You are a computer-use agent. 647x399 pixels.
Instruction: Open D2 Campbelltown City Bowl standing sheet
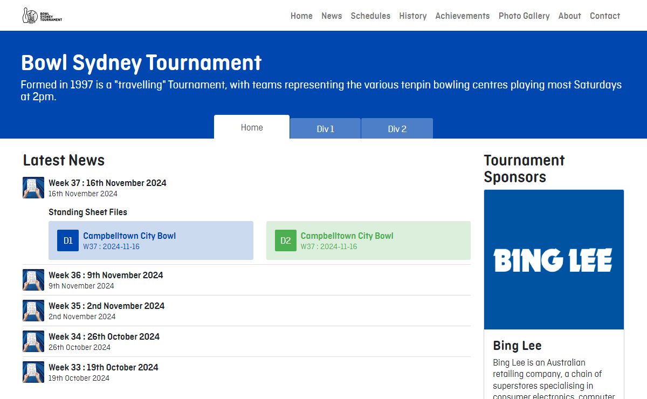click(368, 240)
